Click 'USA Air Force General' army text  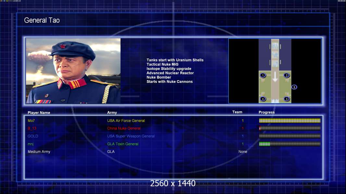click(126, 121)
